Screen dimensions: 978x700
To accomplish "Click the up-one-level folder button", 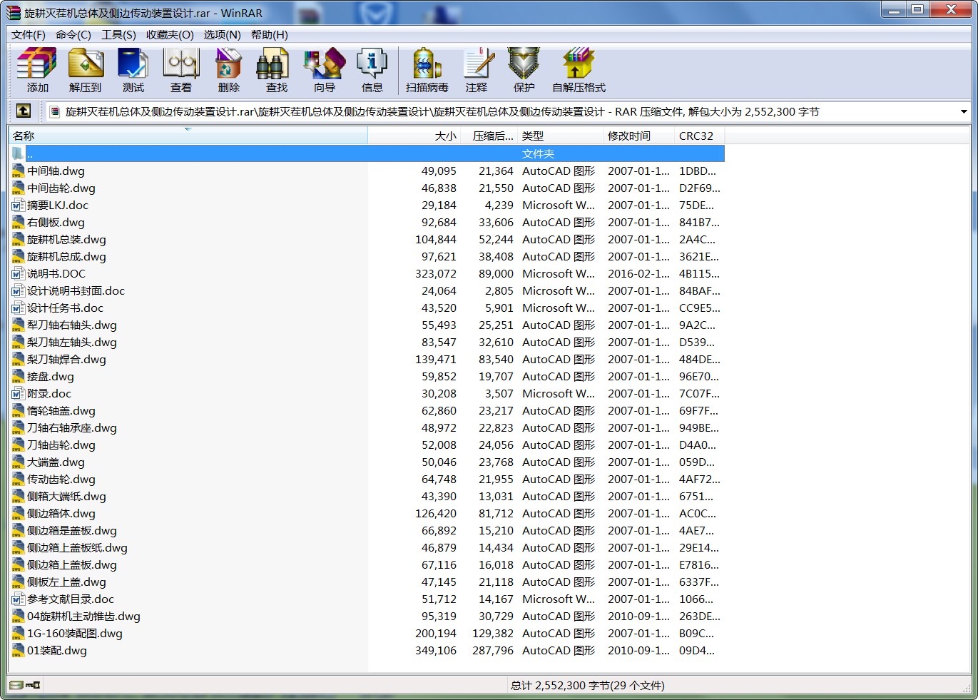I will click(x=24, y=111).
